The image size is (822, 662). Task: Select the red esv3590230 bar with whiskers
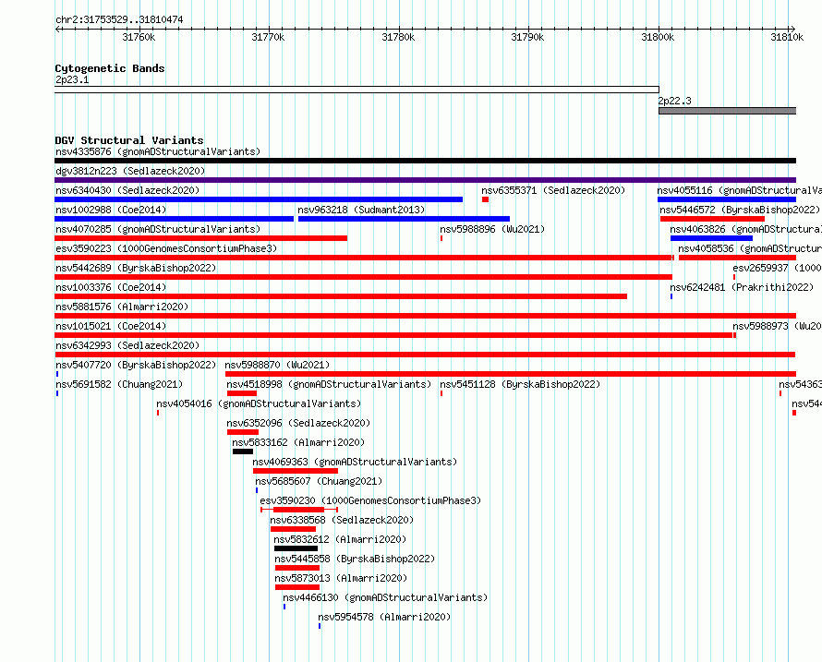click(x=299, y=510)
